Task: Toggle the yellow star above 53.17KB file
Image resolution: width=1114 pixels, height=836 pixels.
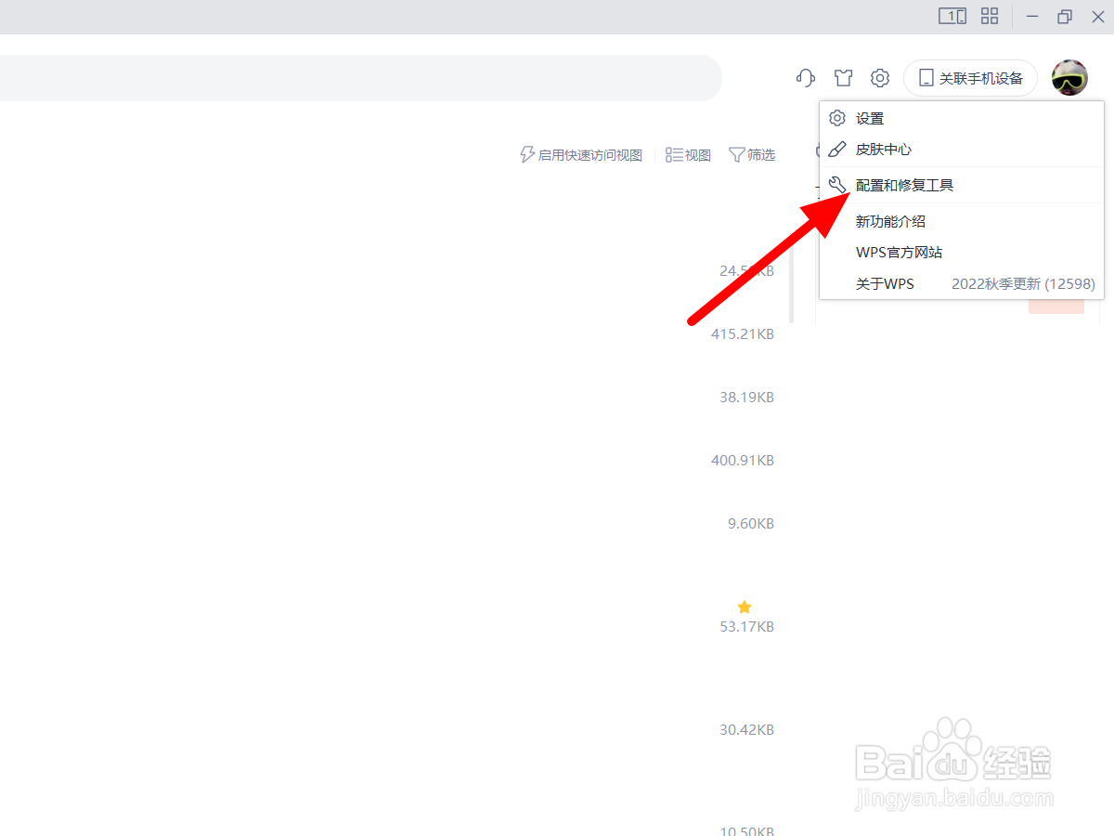Action: tap(744, 607)
